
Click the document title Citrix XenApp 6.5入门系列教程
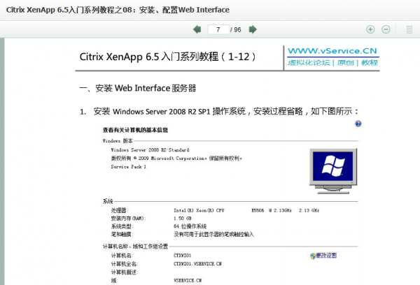168,57
